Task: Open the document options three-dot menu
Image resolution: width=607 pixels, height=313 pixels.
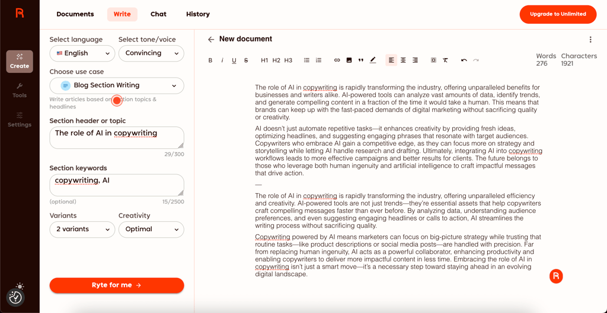Action: coord(590,39)
